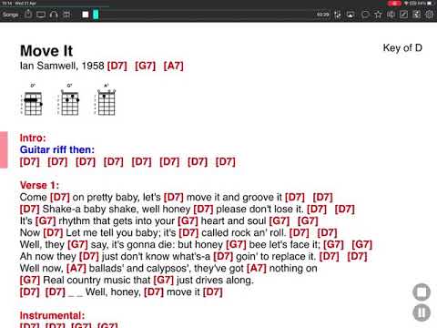Tap the battery indicator in the status bar
Image resolution: width=437 pixels, height=328 pixels.
coord(430,4)
